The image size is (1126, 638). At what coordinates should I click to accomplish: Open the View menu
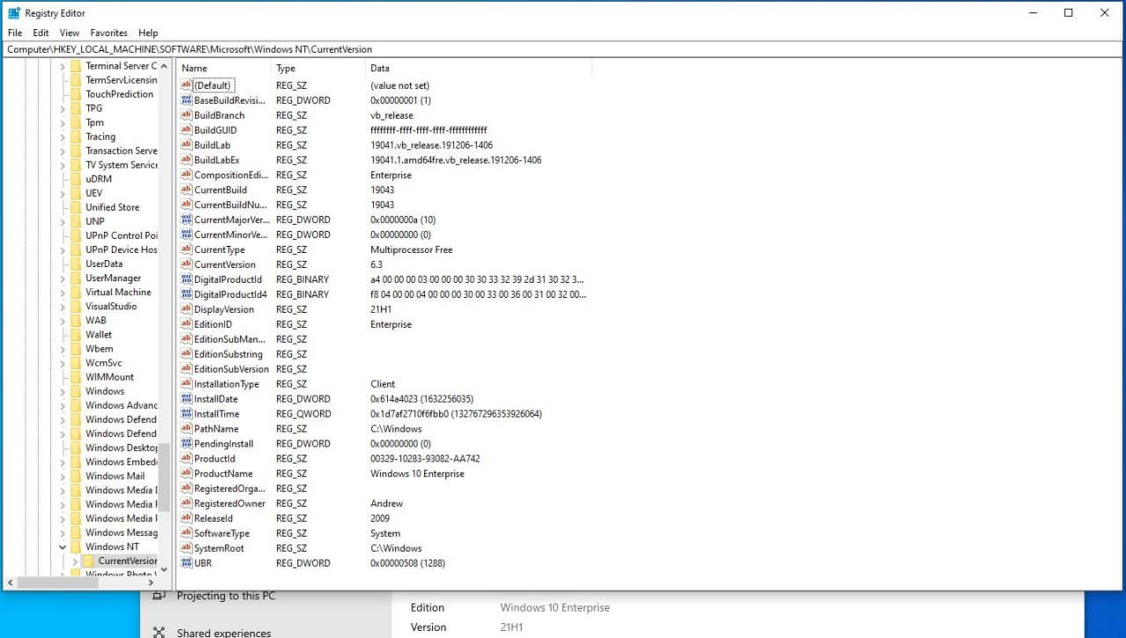click(69, 33)
